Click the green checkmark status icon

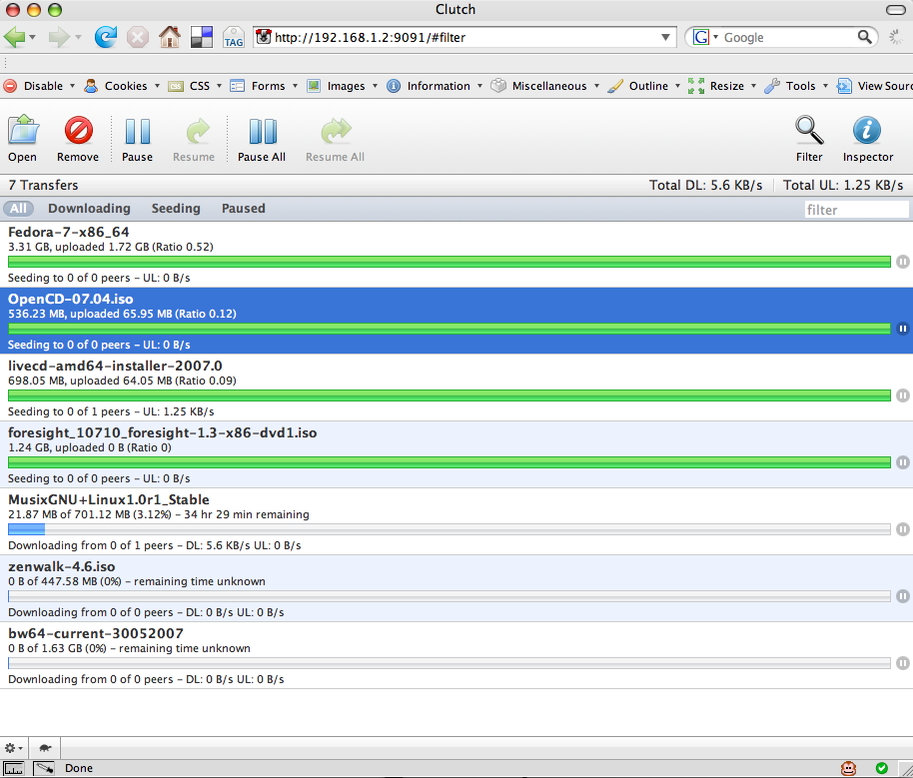[882, 768]
